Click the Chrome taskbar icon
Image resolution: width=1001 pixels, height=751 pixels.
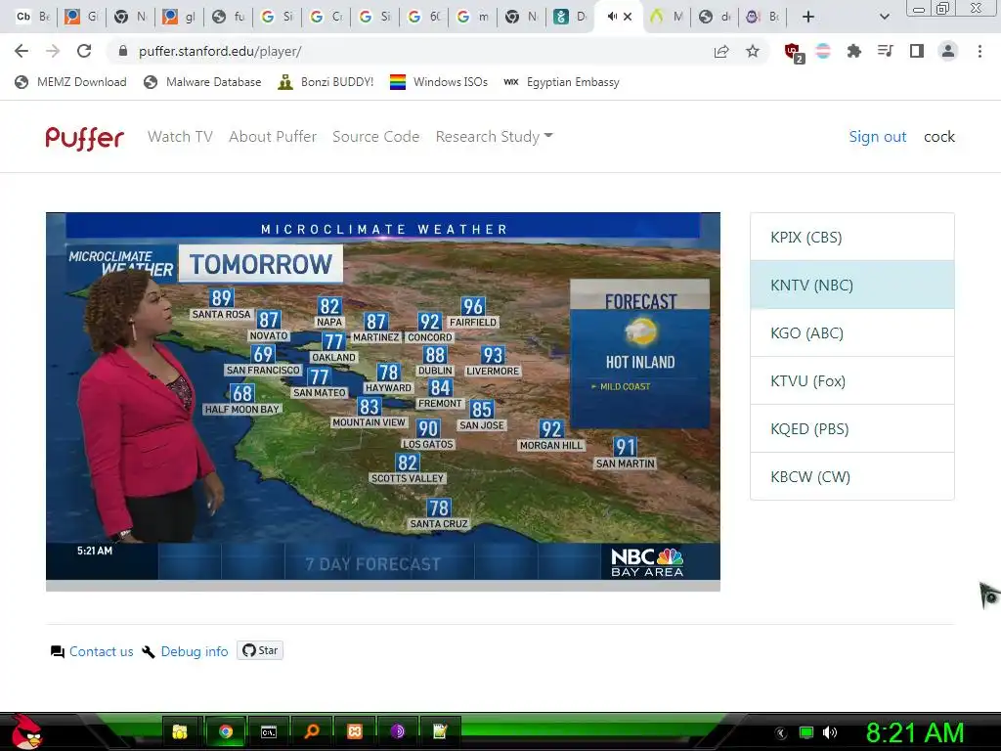tap(226, 731)
